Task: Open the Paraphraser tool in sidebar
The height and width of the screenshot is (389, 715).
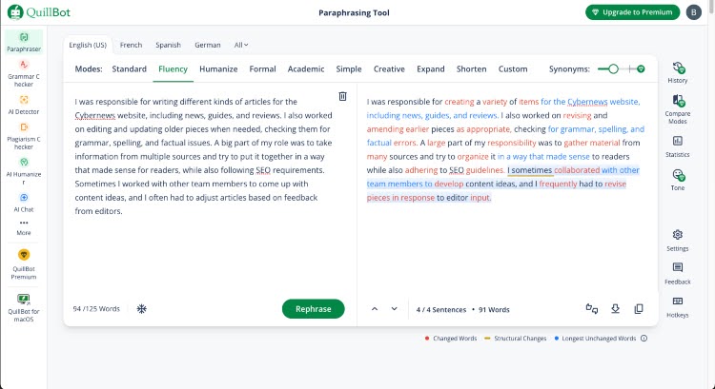Action: (24, 42)
